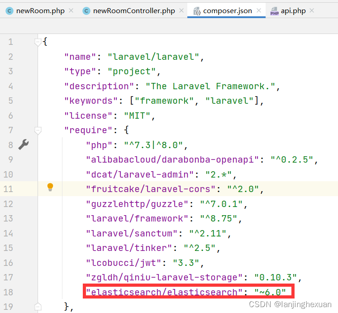
Task: Click "laravel/framework" package name
Action: (137, 218)
